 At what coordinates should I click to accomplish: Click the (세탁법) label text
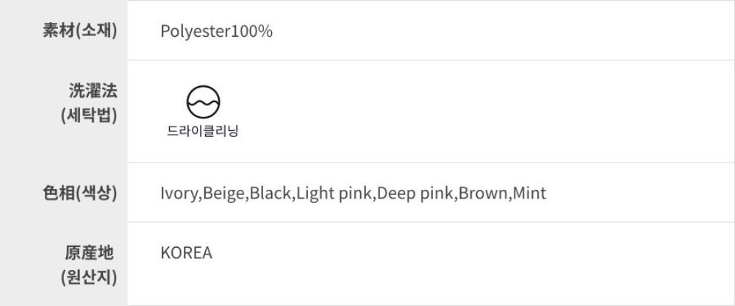tap(90, 115)
